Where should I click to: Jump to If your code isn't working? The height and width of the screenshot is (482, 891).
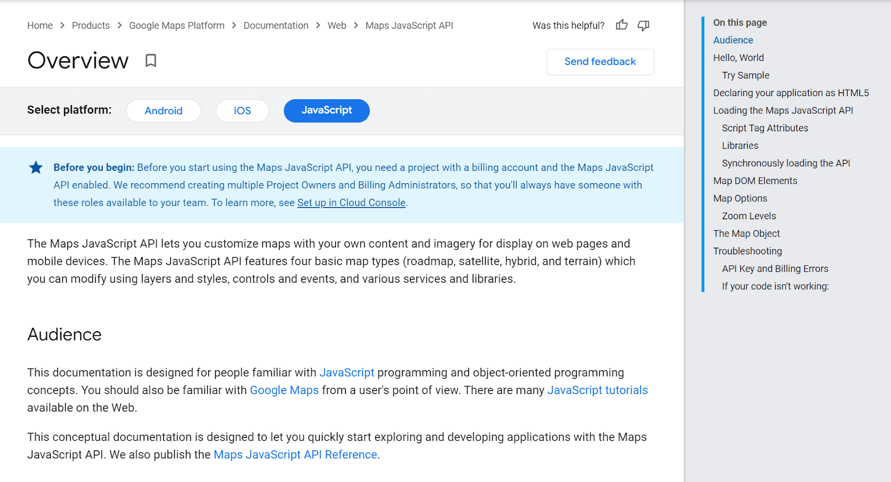tap(775, 287)
